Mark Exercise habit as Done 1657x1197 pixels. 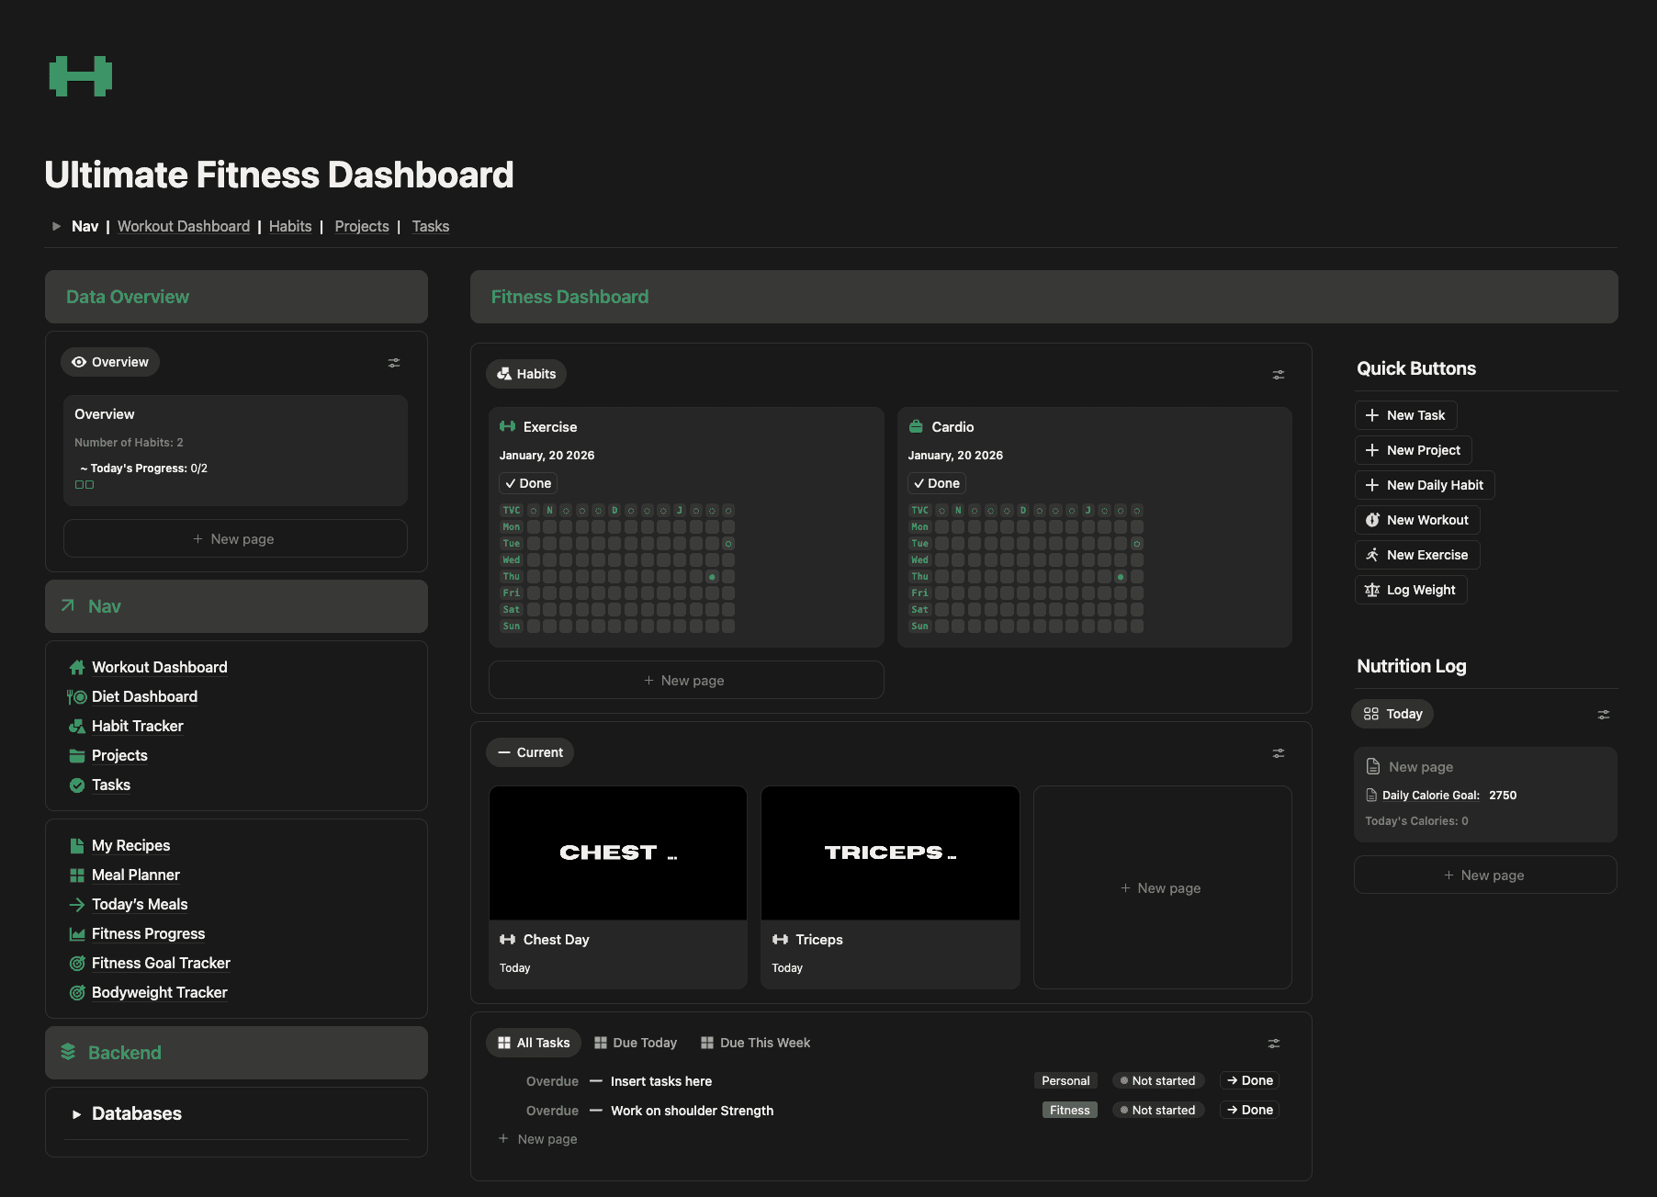pyautogui.click(x=528, y=483)
